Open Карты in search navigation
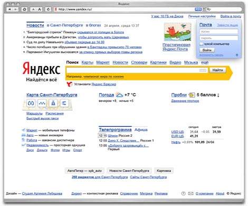This screenshot has width=248, height=206. [88, 62]
